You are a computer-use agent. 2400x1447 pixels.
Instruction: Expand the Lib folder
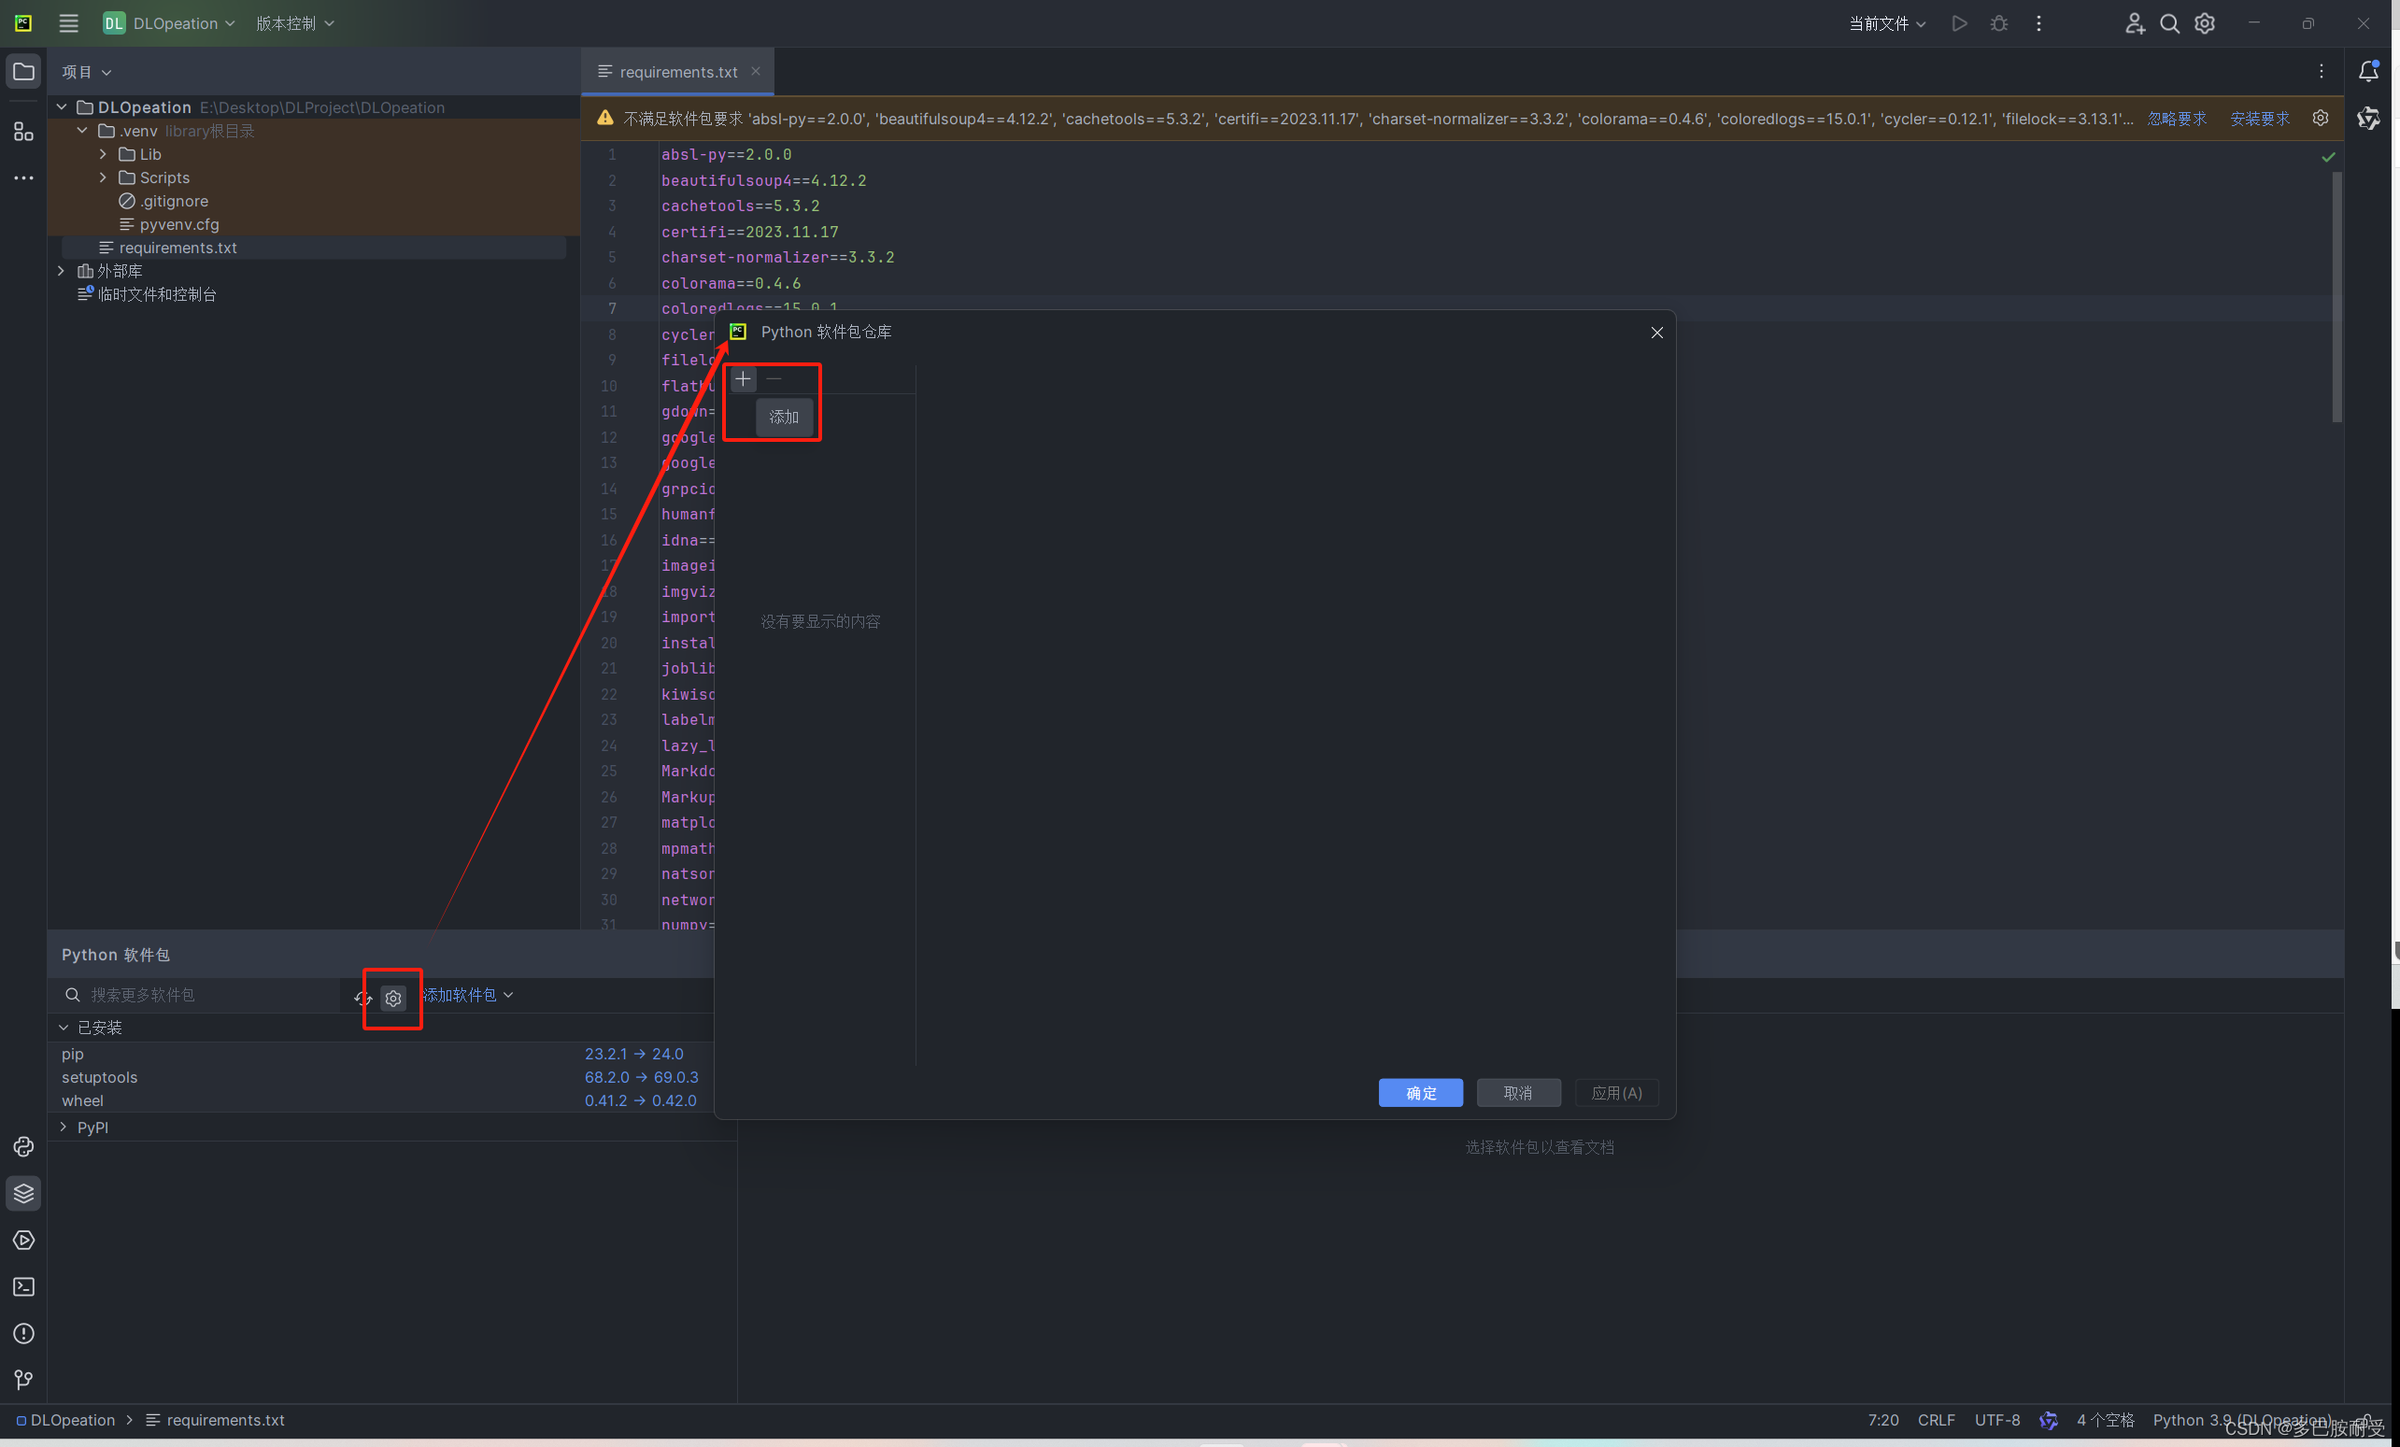click(104, 154)
